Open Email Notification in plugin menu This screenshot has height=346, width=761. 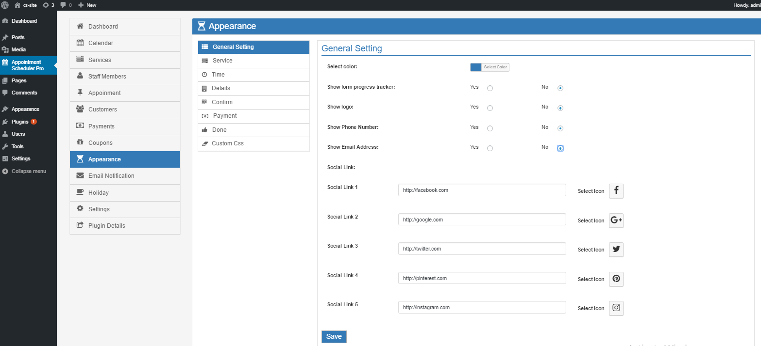(111, 176)
